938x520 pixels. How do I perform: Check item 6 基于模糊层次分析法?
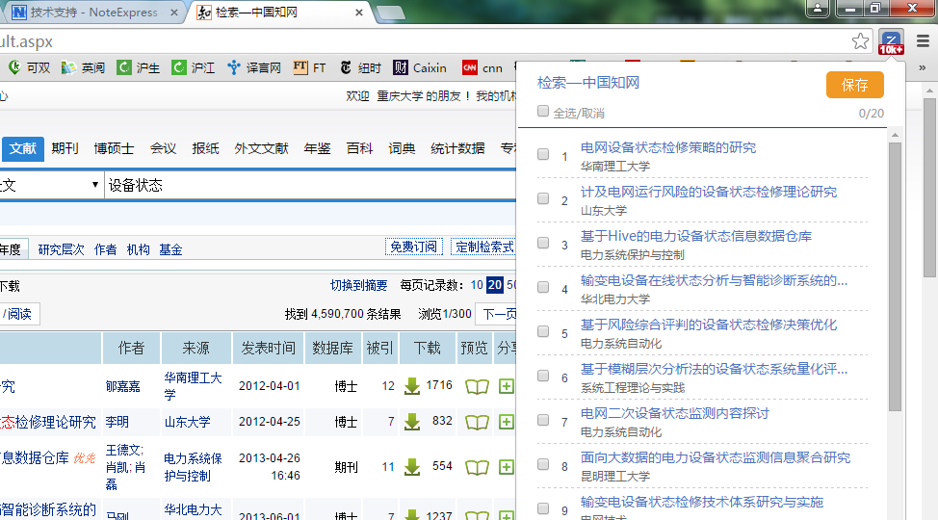(543, 376)
